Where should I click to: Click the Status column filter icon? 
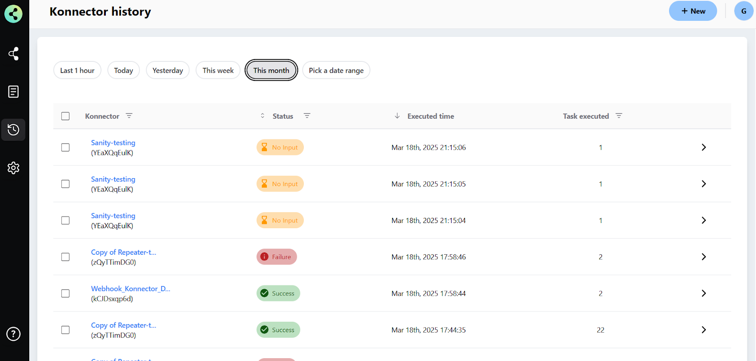[307, 116]
